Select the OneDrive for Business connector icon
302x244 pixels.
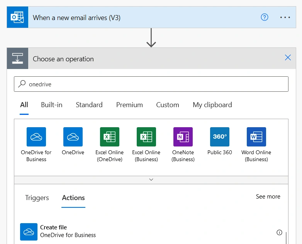(x=36, y=137)
